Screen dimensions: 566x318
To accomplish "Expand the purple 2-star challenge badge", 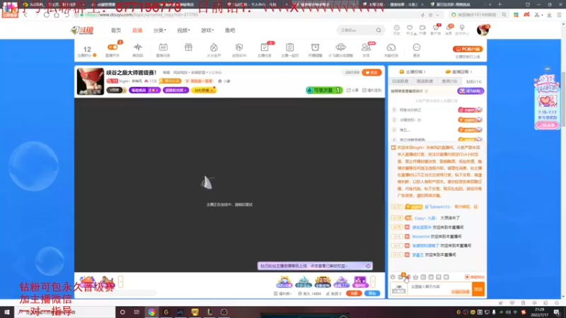I will pos(144,90).
